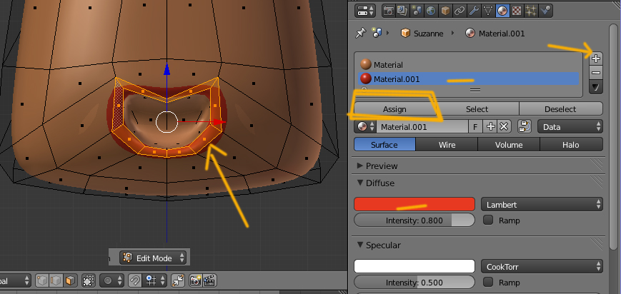Select the Surface material type tab
Screen dimensions: 621x294
click(x=384, y=144)
